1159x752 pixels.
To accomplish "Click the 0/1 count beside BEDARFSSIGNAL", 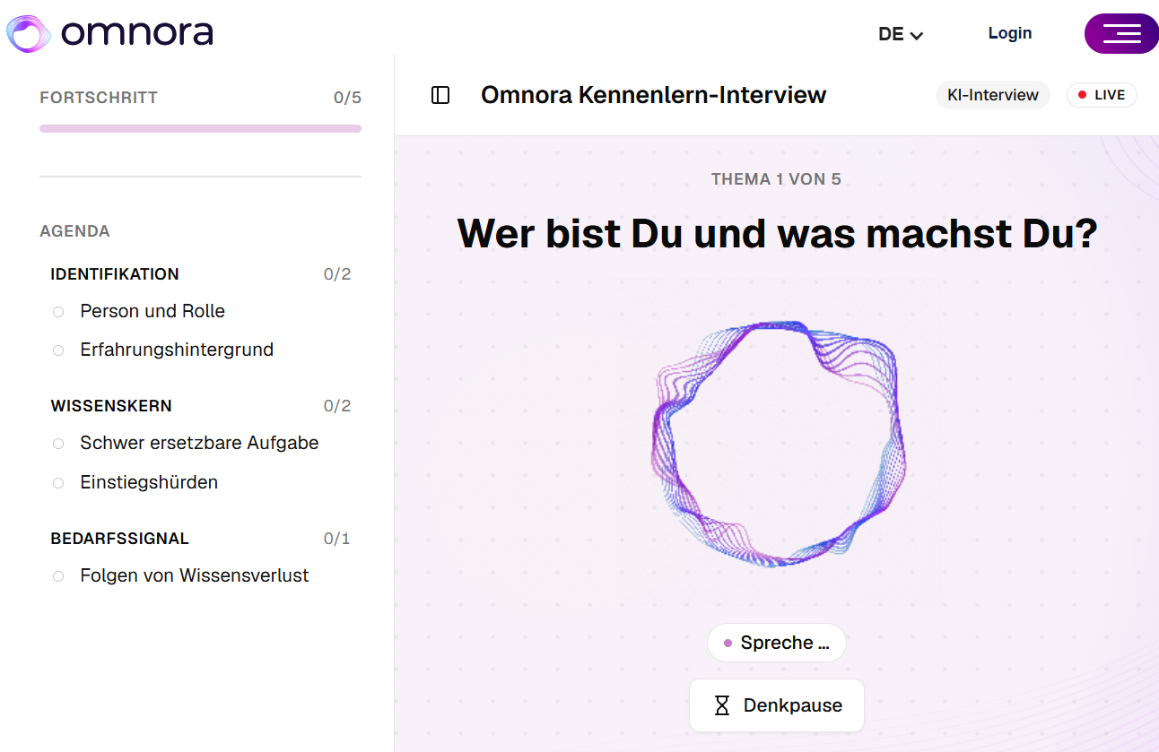I will pyautogui.click(x=337, y=539).
